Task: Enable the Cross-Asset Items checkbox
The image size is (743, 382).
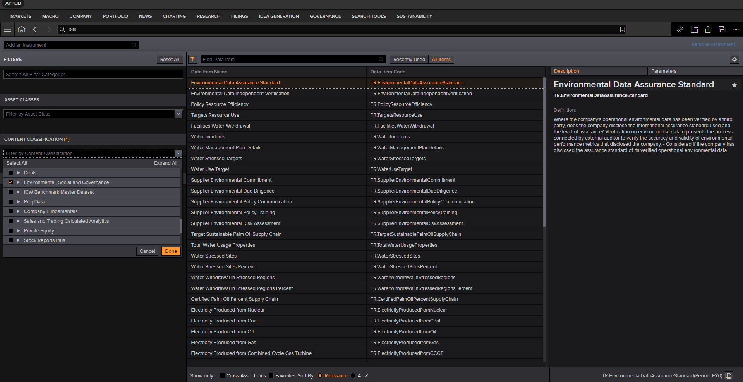Action: pos(222,375)
